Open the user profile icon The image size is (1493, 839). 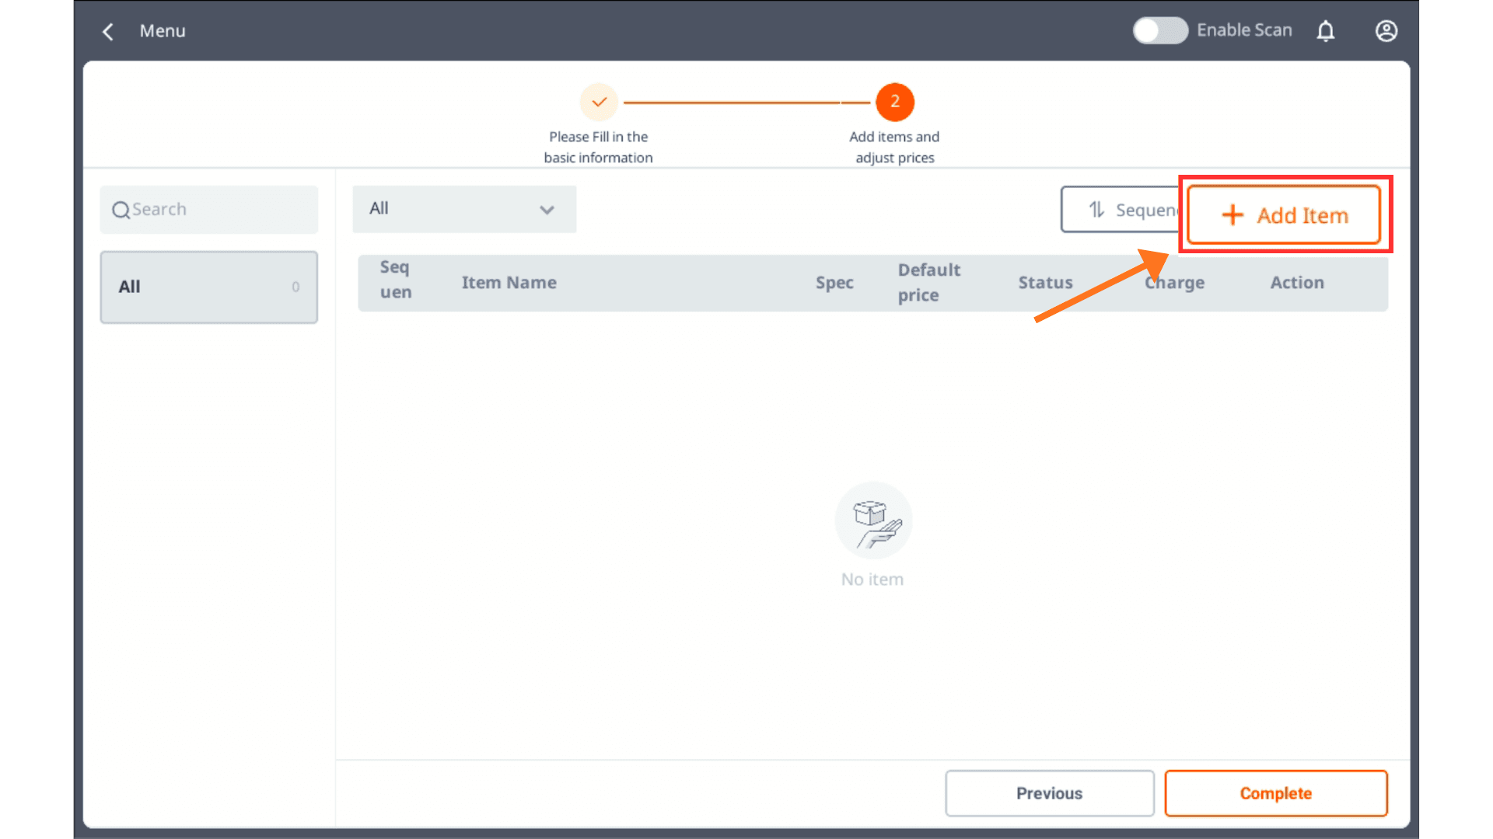[1386, 31]
